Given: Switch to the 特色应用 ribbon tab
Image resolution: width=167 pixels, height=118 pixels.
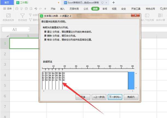Looking at the screenshot, I should (x=150, y=9).
